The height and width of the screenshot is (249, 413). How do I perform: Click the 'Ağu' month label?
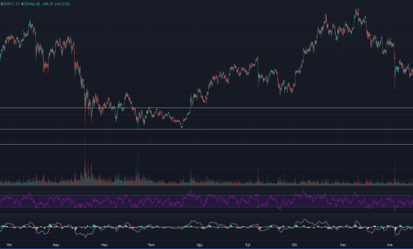tap(200, 245)
